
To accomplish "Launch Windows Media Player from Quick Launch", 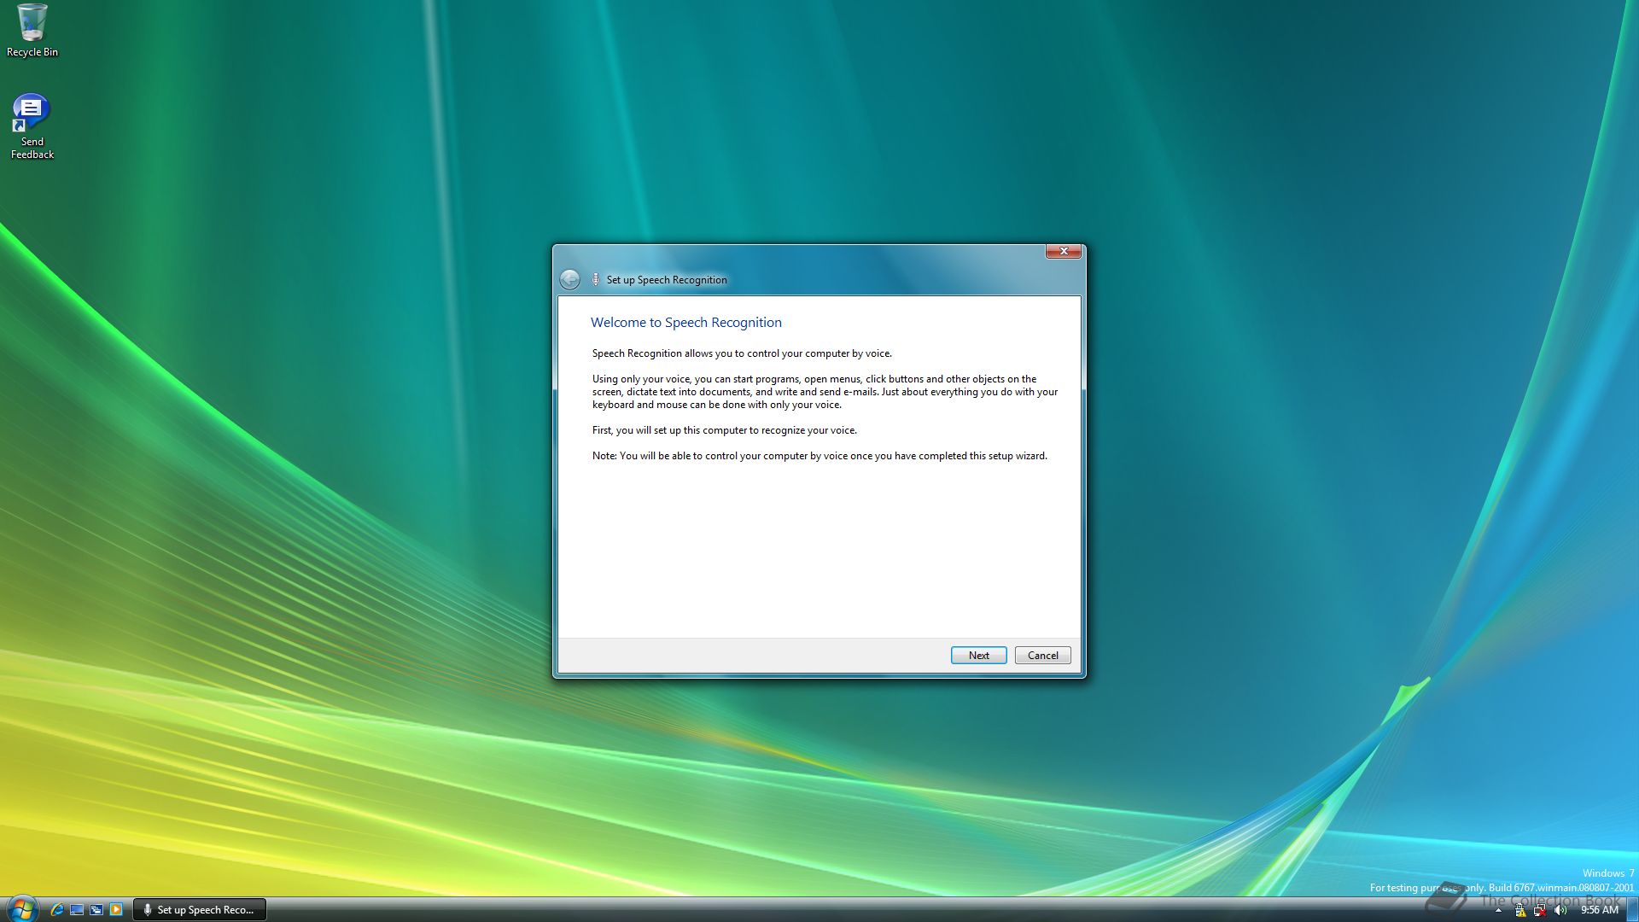I will click(116, 910).
